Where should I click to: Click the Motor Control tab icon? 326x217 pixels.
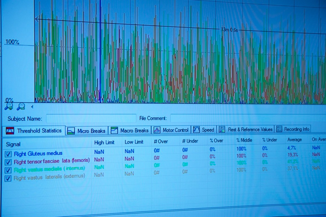point(157,130)
